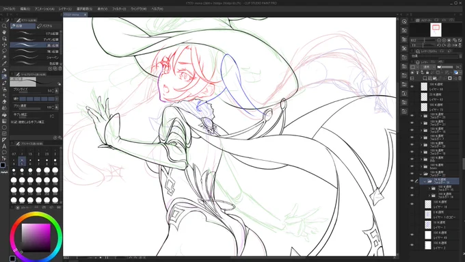Collapse the selected 24% folder

pyautogui.click(x=425, y=181)
